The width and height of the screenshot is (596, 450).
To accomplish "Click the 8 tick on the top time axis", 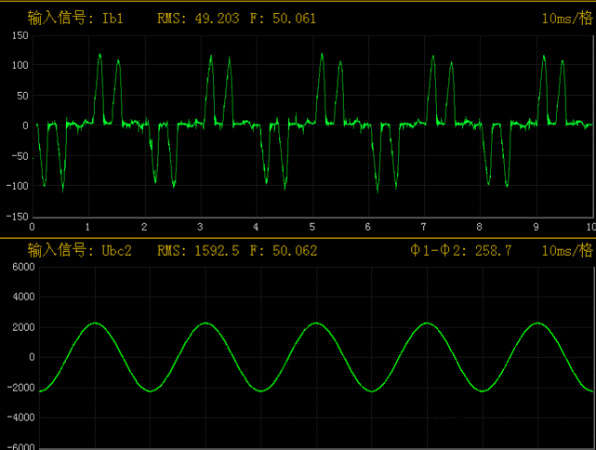I will point(479,227).
